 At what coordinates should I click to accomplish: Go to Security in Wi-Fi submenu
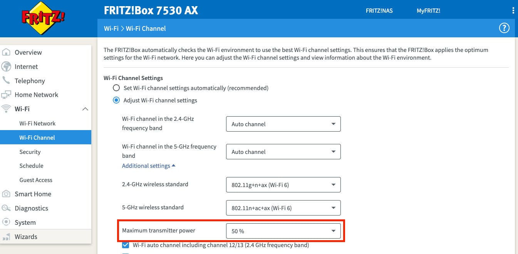click(x=30, y=152)
